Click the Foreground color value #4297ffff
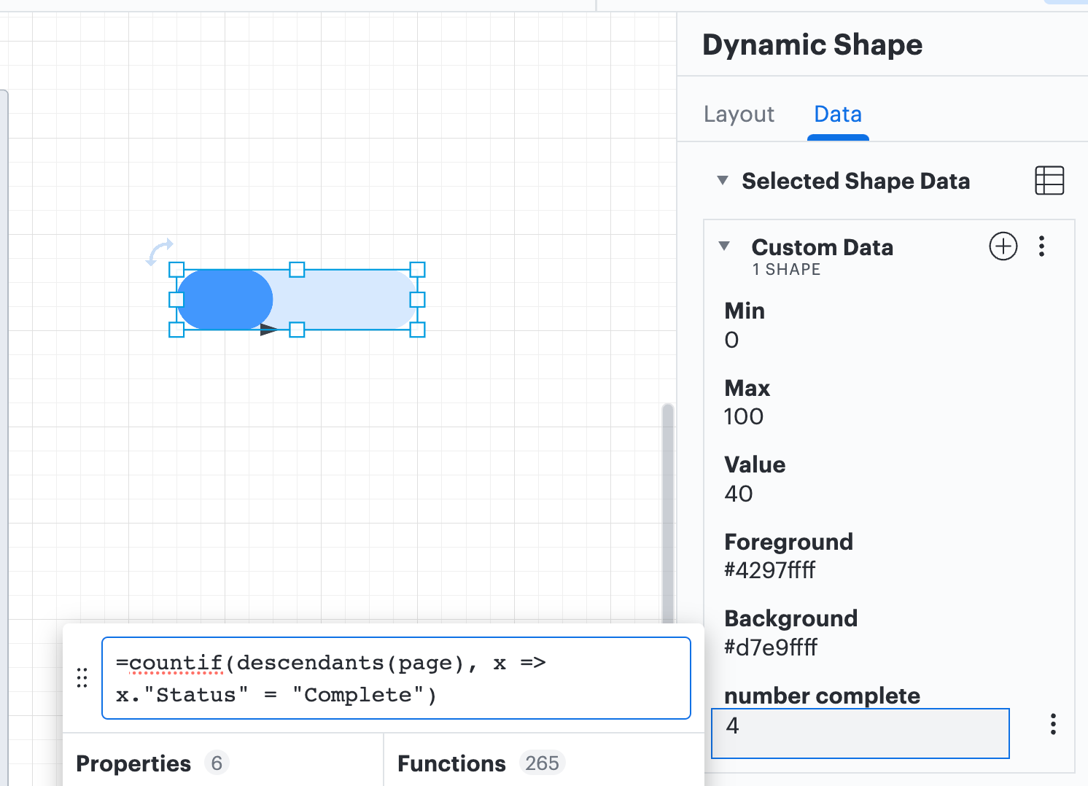1088x786 pixels. 770,570
